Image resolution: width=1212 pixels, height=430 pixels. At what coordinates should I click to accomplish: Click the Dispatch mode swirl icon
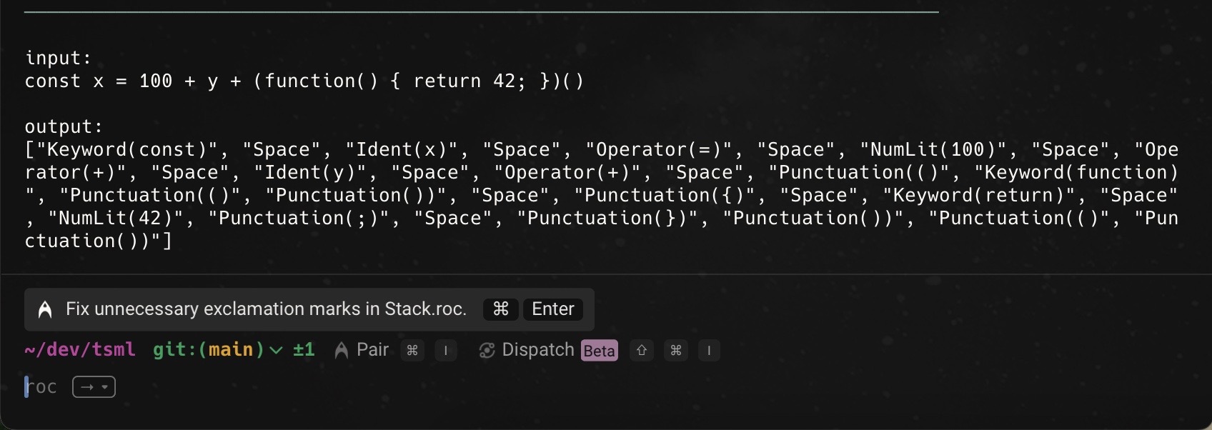click(x=487, y=351)
